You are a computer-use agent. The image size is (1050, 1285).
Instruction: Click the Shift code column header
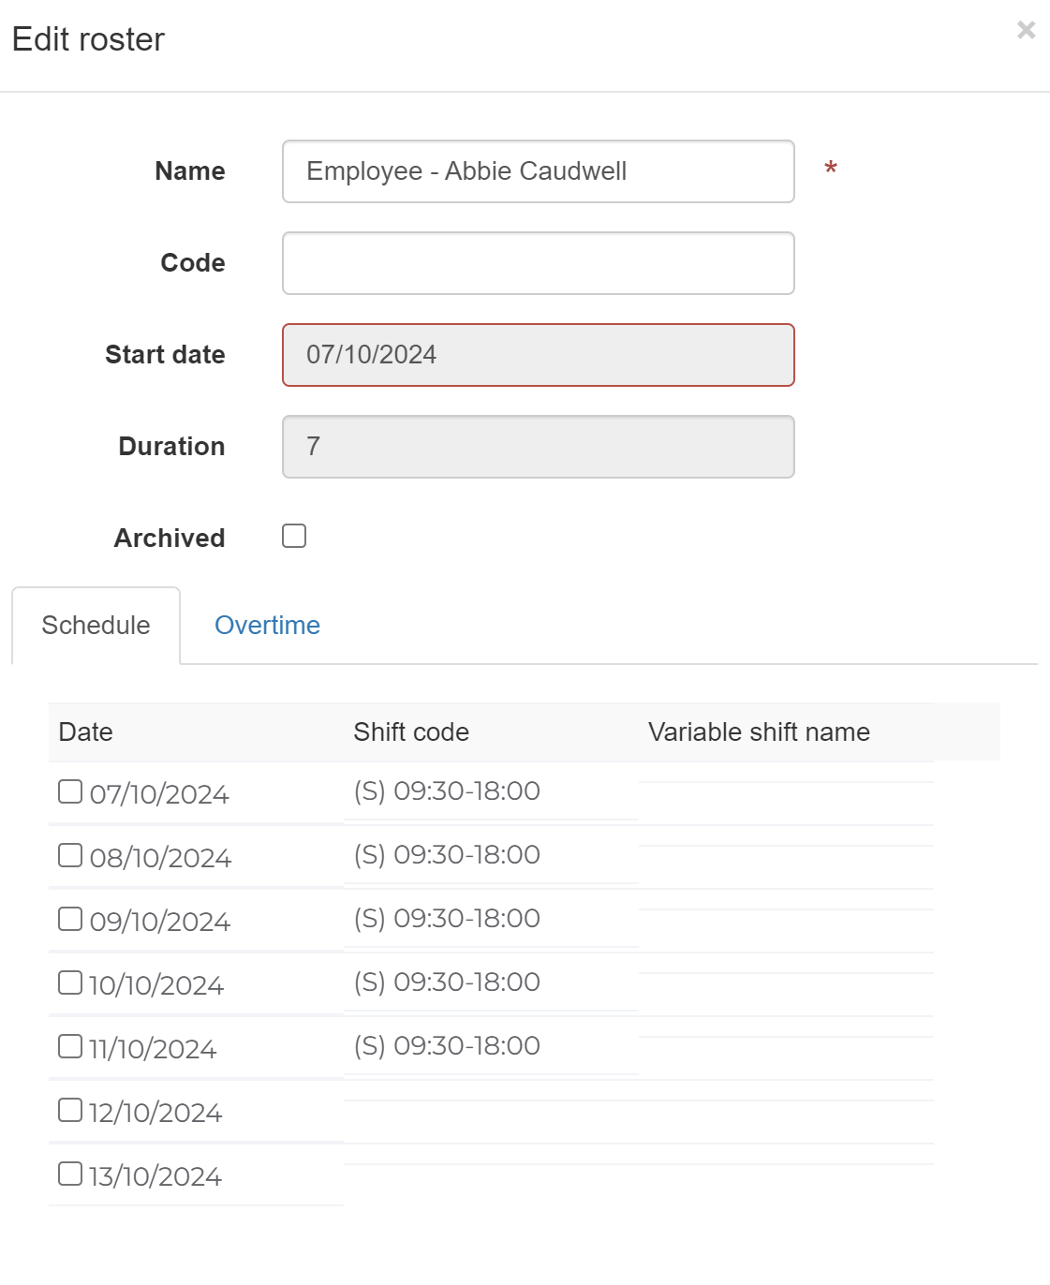[411, 732]
